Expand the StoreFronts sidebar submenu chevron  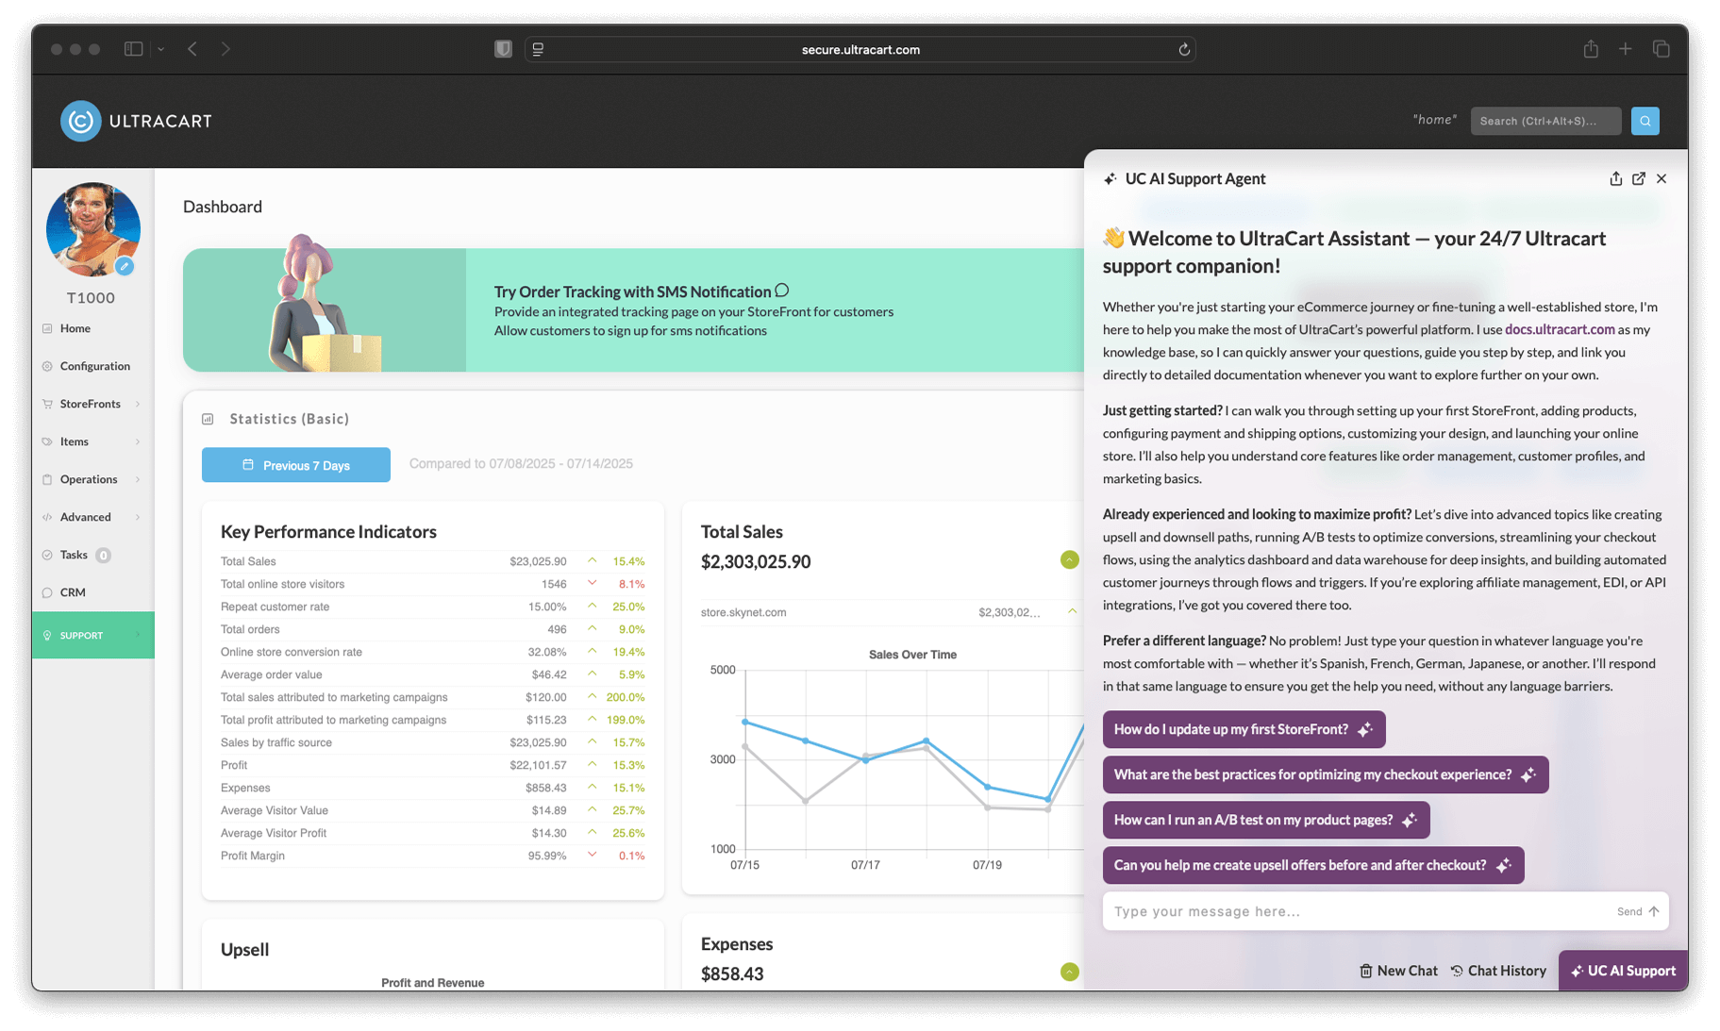point(138,404)
